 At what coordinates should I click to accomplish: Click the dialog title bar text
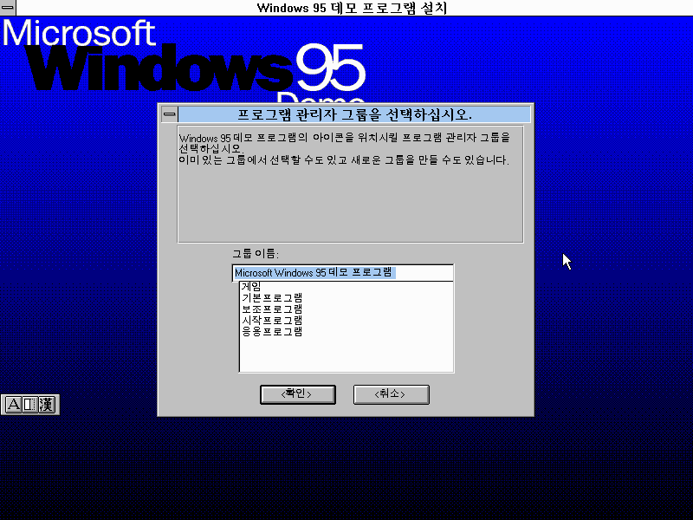coord(354,114)
